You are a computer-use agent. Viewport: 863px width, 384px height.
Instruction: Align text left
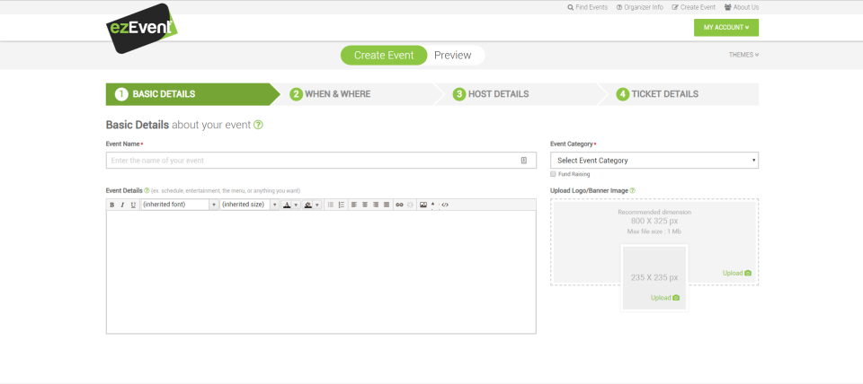click(354, 205)
